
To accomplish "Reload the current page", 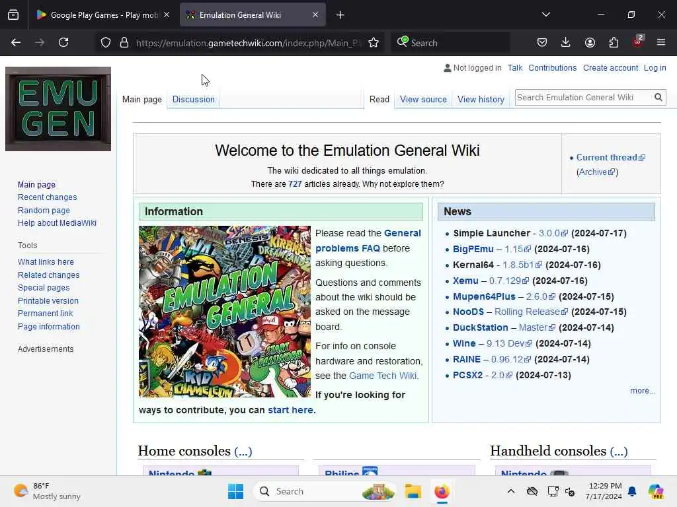I will pos(63,42).
